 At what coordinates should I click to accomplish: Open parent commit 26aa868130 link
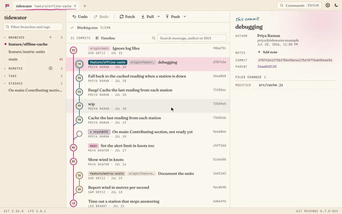[267, 67]
